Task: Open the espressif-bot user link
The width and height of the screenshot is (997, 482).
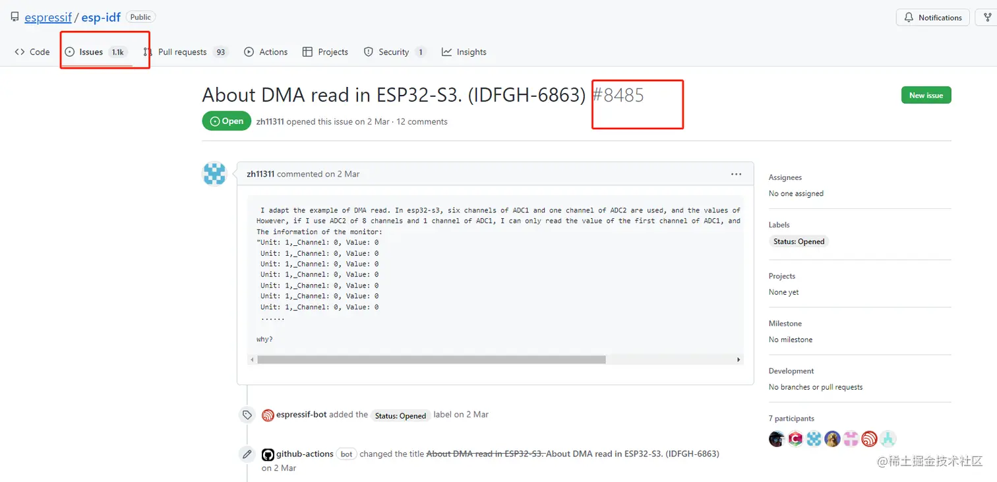Action: pyautogui.click(x=301, y=415)
